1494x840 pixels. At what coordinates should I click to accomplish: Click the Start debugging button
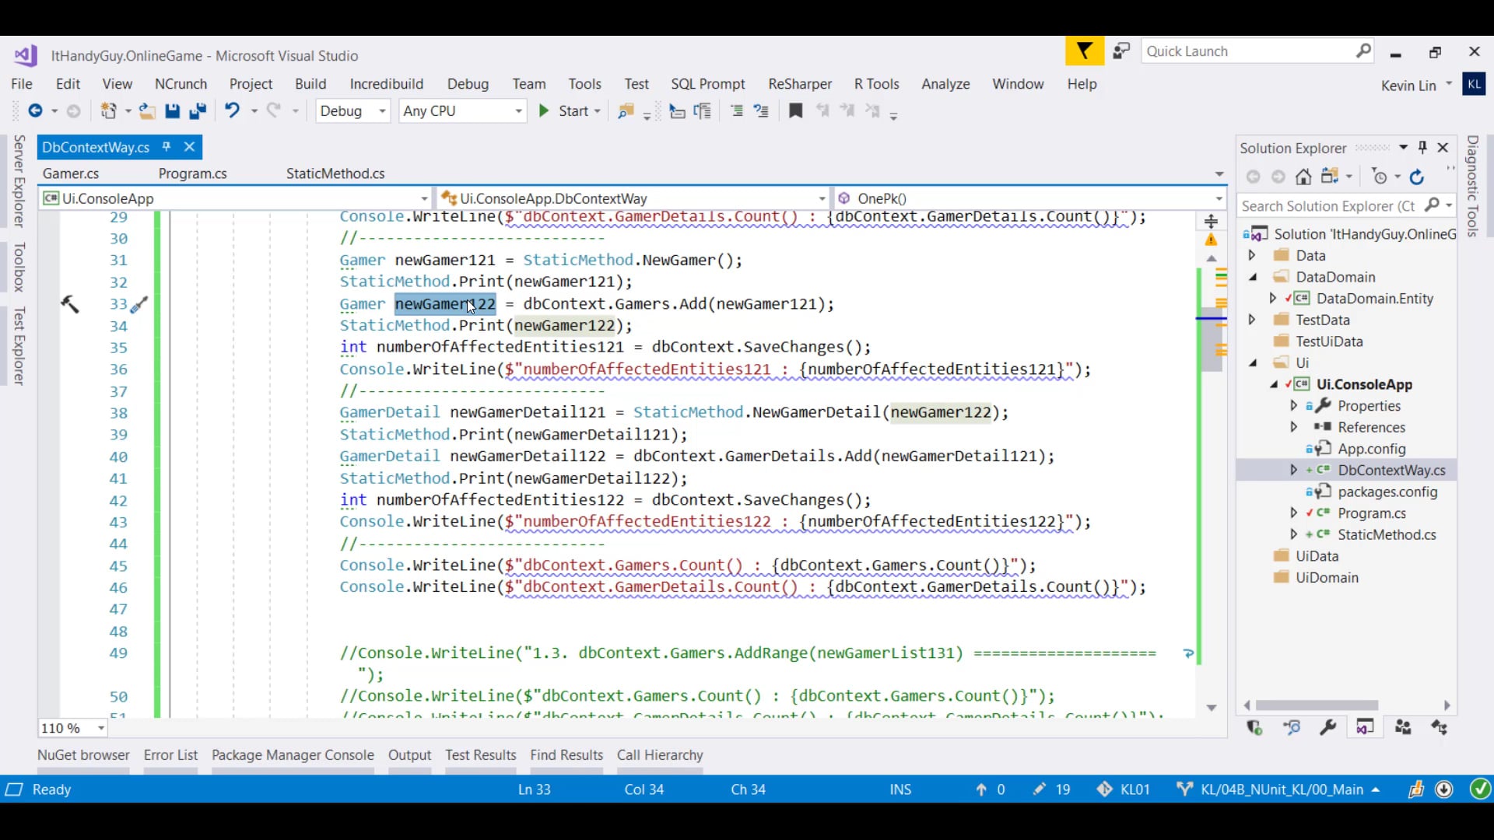tap(566, 111)
